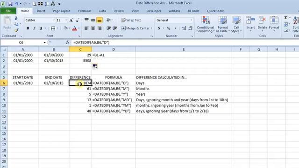The image size is (299, 168).
Task: Toggle highlighted Bottom Align button
Action: tap(100, 20)
